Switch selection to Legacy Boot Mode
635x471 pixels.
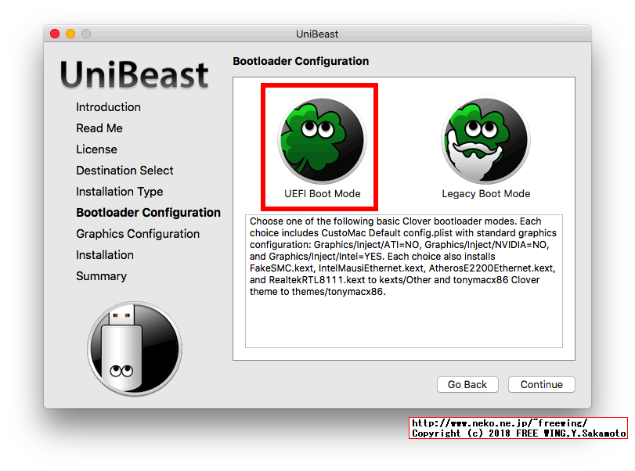tap(485, 145)
